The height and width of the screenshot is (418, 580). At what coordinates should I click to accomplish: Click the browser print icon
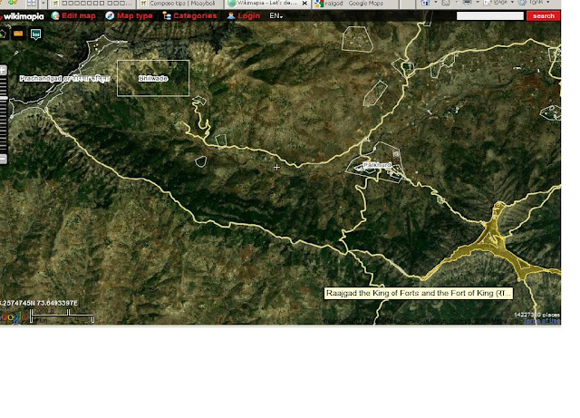point(468,3)
